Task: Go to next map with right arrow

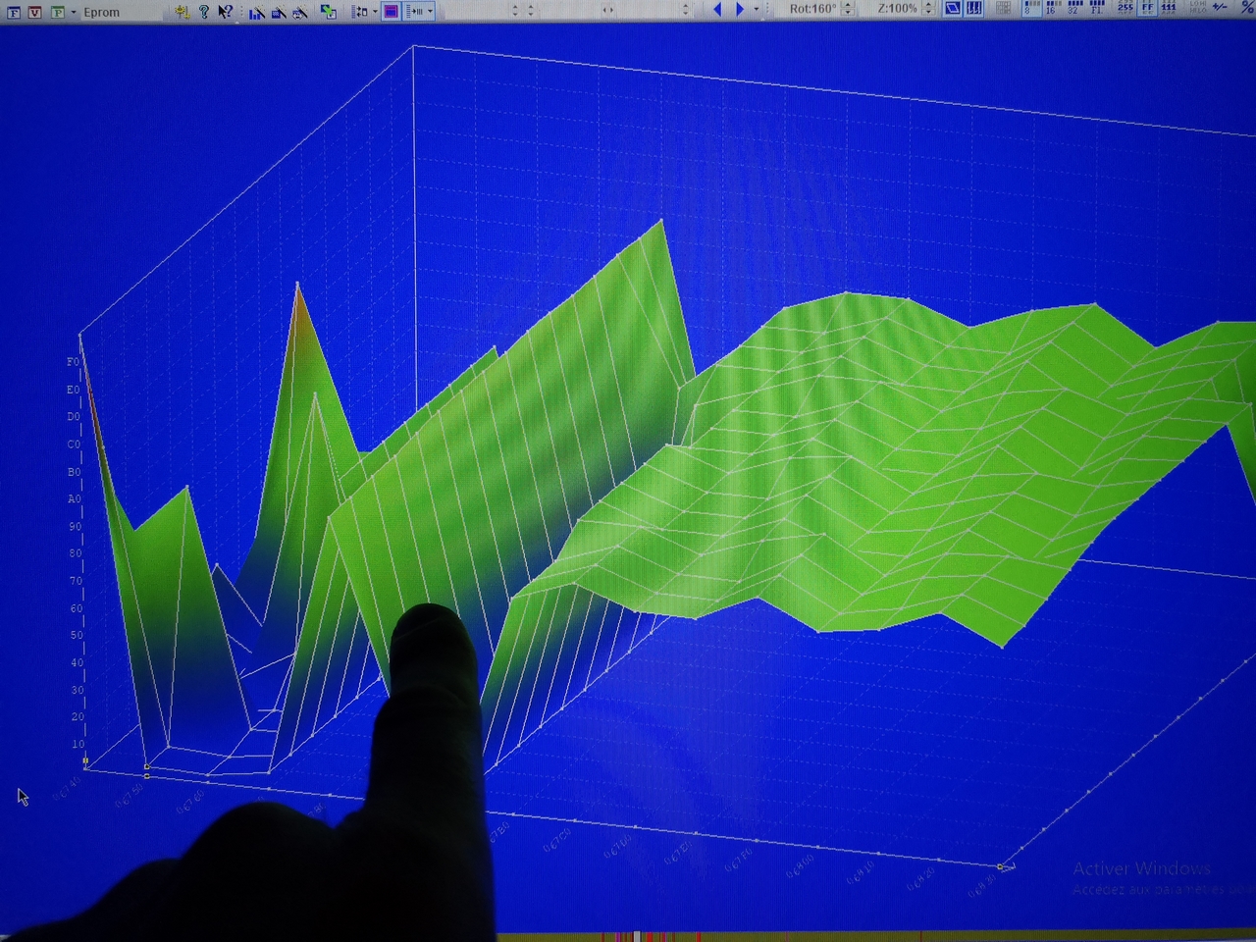Action: tap(740, 10)
